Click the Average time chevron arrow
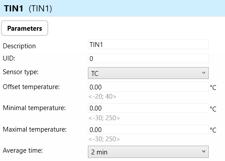 pyautogui.click(x=203, y=151)
